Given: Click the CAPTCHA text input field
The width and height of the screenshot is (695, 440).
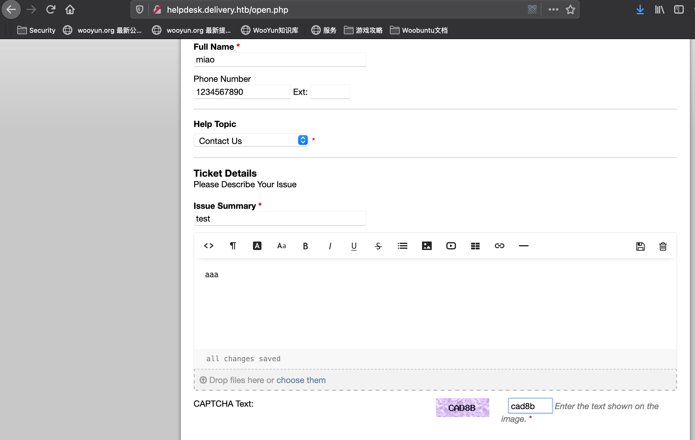Looking at the screenshot, I should point(530,406).
